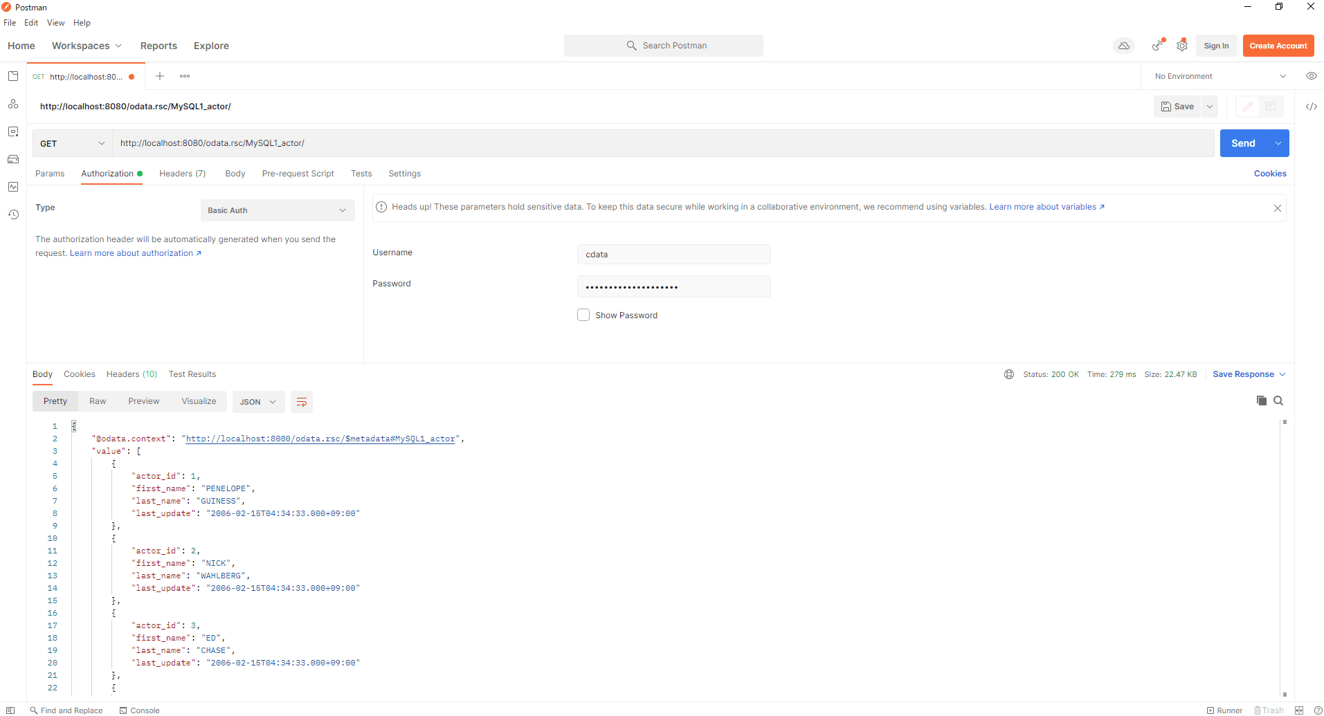Click the Search Postman box
Screen dimensions: 1324x716
[x=663, y=46]
